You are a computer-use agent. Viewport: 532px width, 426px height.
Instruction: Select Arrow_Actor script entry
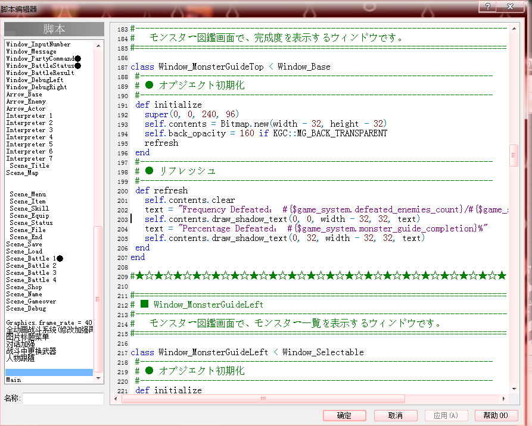tap(26, 108)
